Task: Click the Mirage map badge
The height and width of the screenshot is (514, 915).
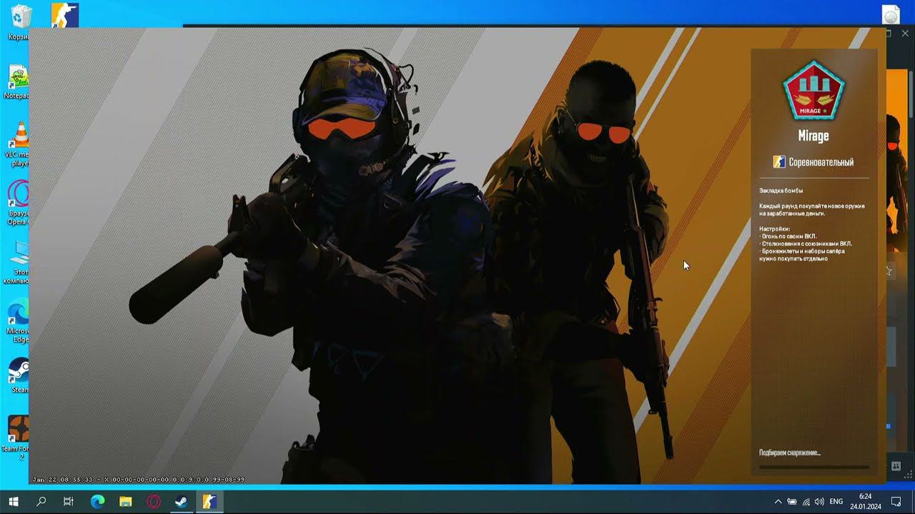Action: click(813, 89)
